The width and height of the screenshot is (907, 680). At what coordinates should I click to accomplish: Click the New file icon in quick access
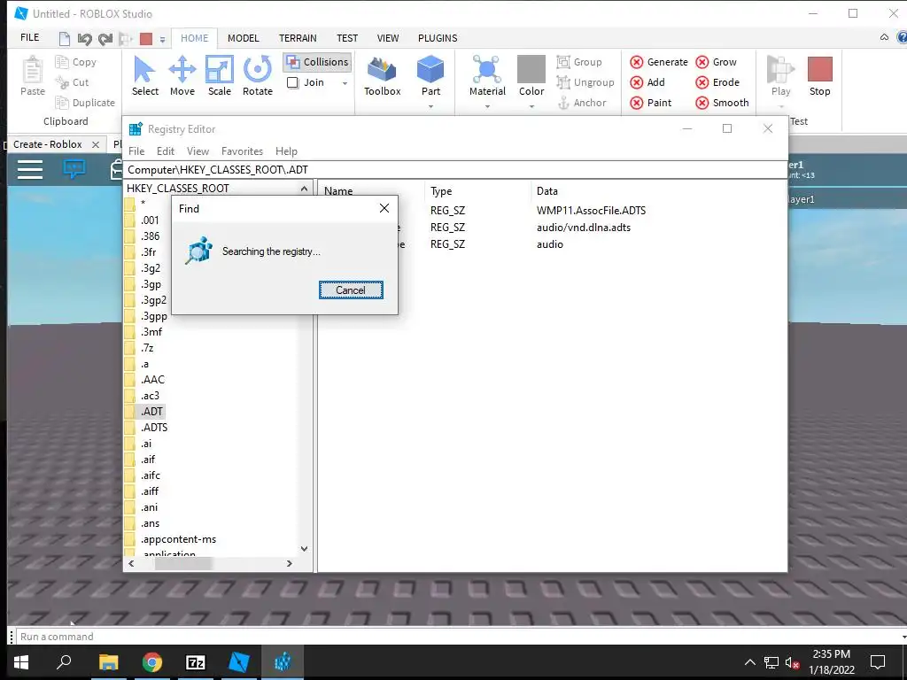click(64, 39)
